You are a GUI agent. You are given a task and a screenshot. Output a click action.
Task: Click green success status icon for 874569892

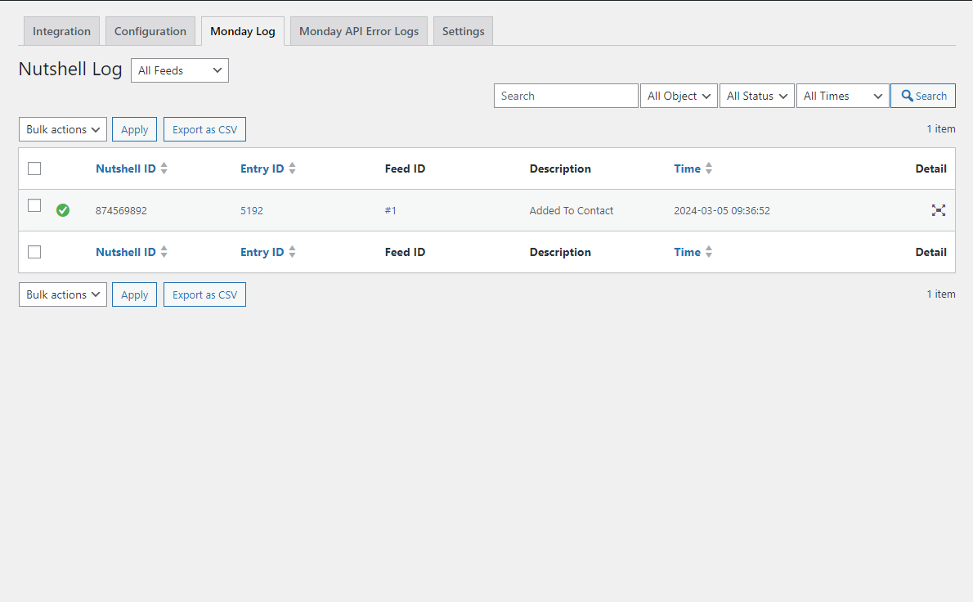63,210
